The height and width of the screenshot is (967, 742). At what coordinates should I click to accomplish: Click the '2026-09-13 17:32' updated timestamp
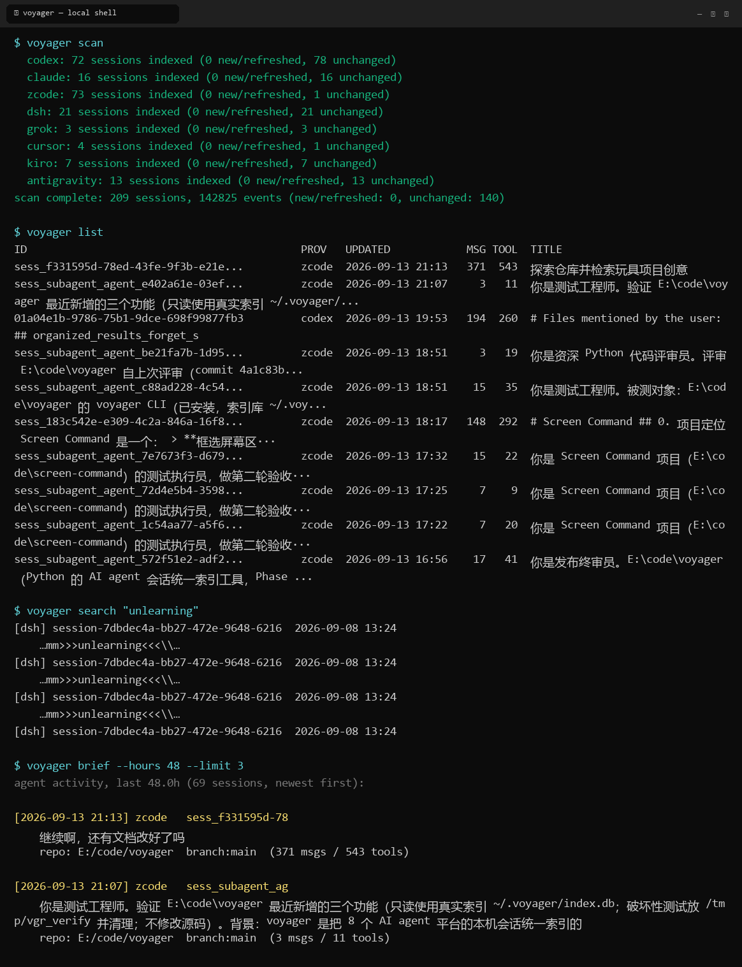pos(396,456)
